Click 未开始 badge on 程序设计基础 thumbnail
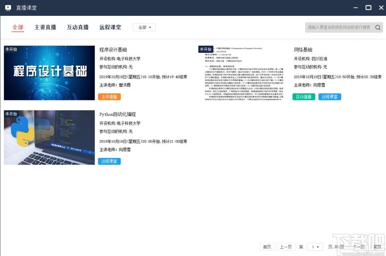The width and height of the screenshot is (386, 256). (11, 49)
